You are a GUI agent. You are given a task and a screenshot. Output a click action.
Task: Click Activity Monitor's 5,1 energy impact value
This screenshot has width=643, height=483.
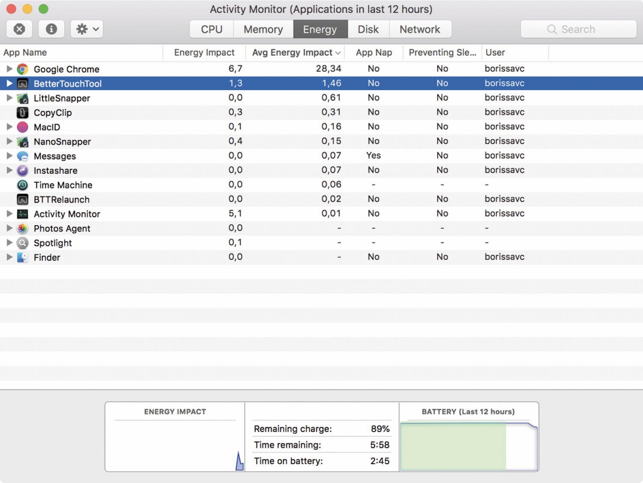point(236,213)
